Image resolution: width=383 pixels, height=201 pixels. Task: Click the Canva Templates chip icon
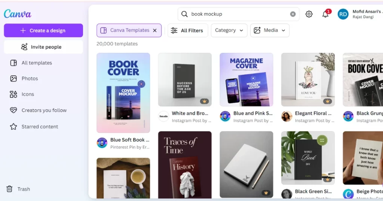pyautogui.click(x=104, y=31)
